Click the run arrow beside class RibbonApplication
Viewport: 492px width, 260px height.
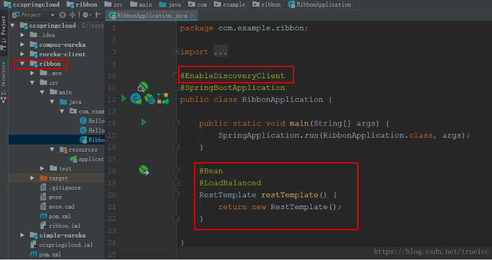[x=124, y=99]
